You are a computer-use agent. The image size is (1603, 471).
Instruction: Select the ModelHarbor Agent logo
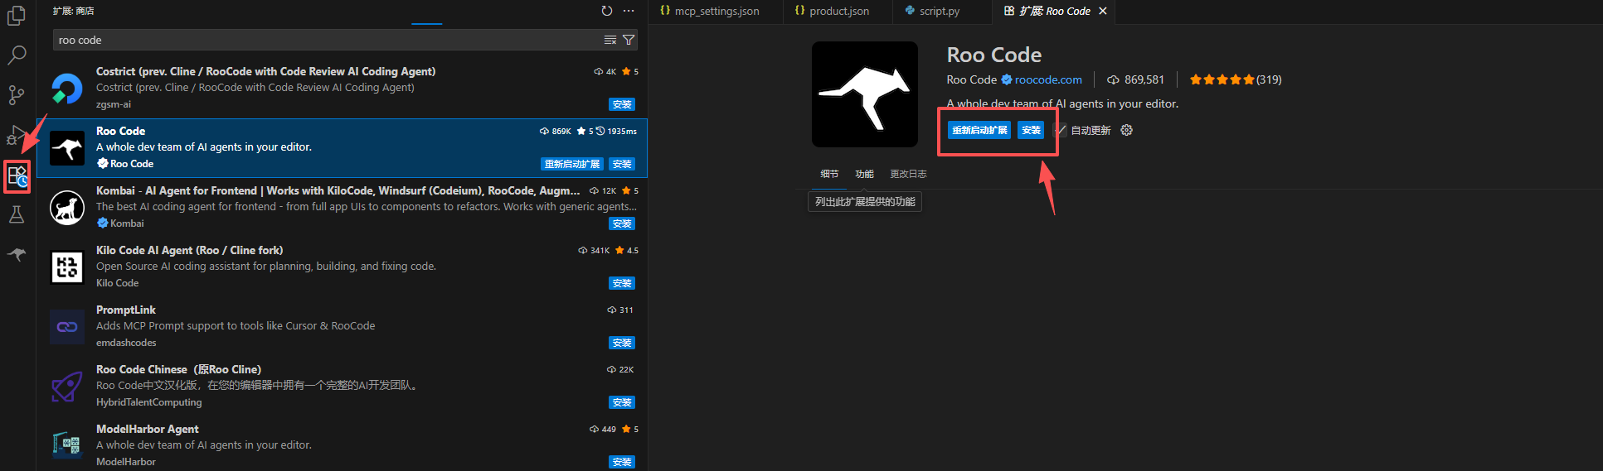67,445
